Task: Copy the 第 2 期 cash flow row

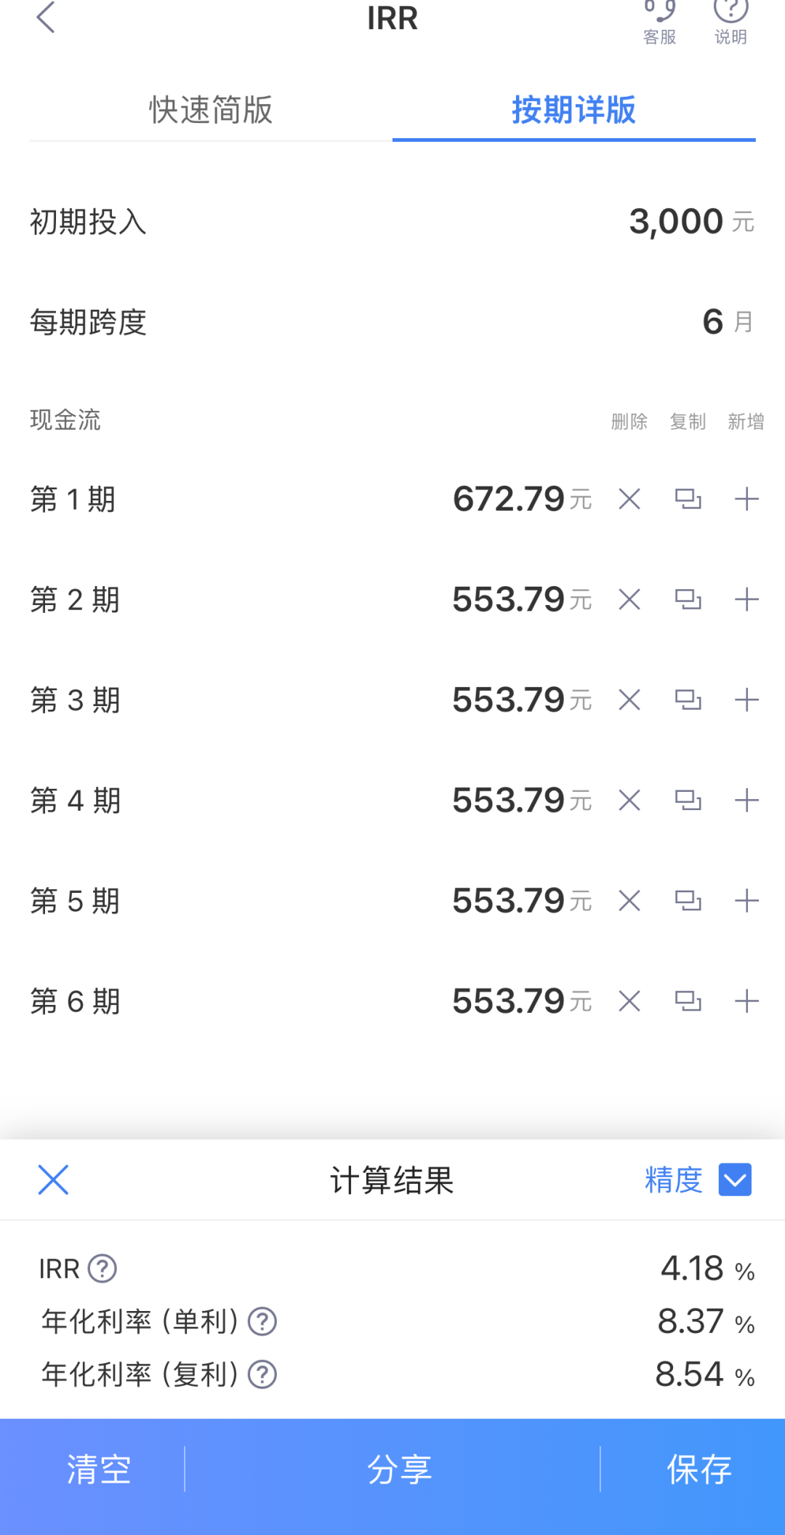Action: pyautogui.click(x=688, y=600)
